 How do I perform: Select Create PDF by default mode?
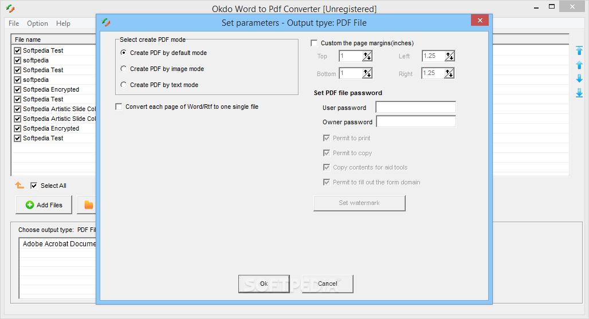pyautogui.click(x=123, y=53)
